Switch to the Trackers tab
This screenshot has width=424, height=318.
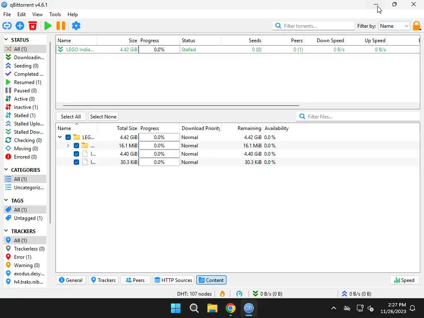tap(104, 280)
